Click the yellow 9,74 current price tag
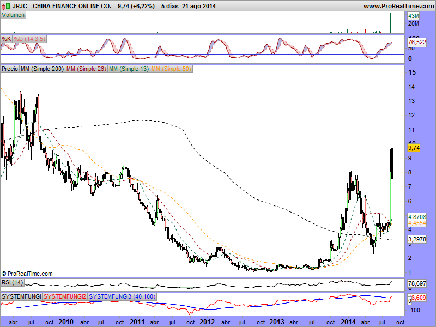The width and height of the screenshot is (436, 327). pos(413,148)
